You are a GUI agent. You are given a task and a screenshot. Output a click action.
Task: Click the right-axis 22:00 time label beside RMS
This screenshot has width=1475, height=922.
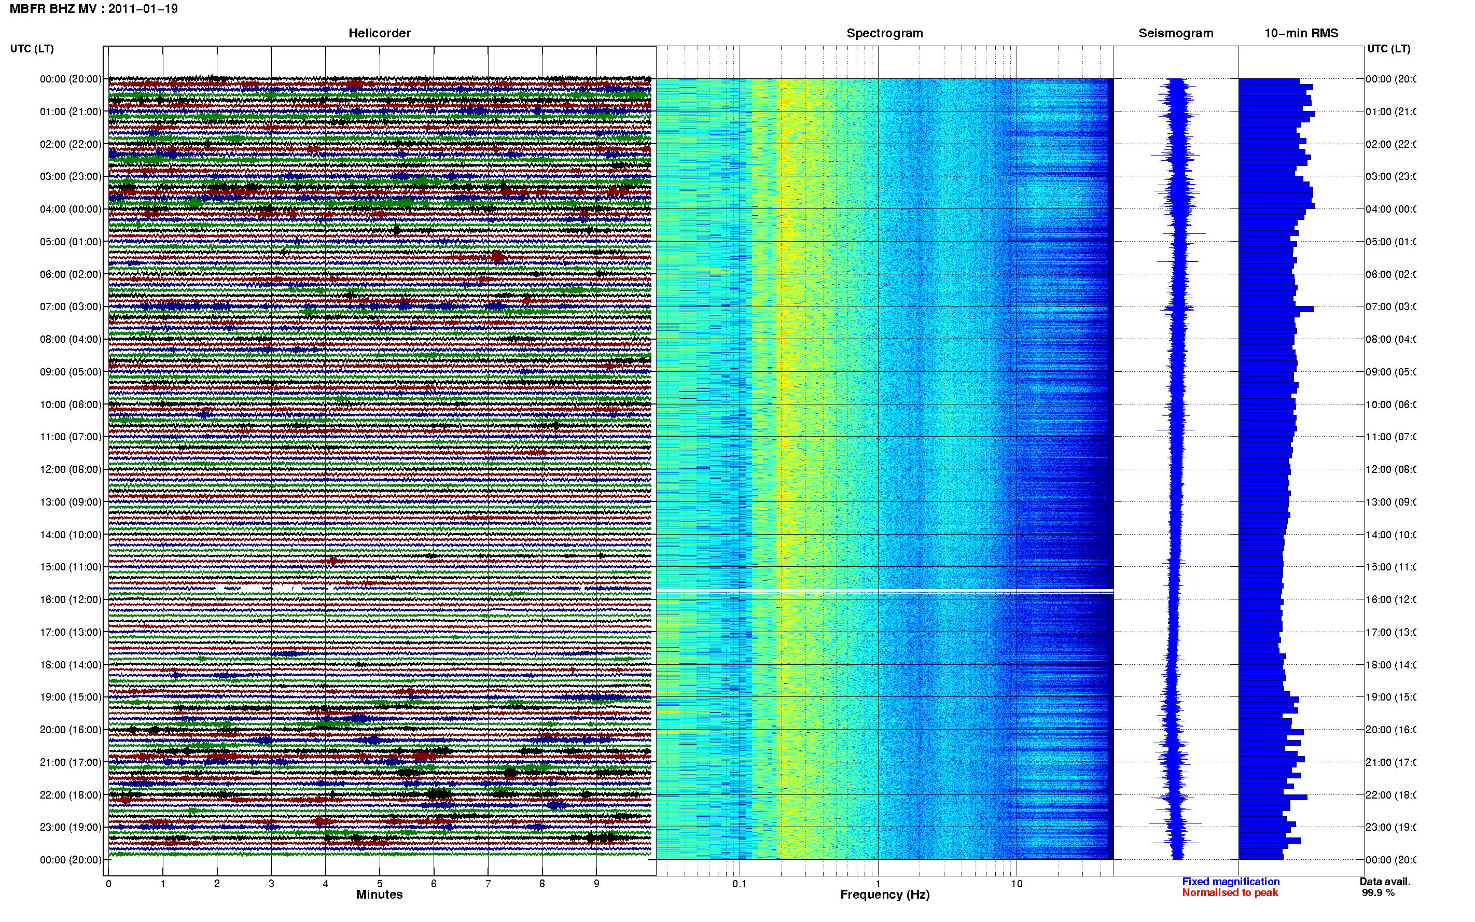(x=1391, y=795)
